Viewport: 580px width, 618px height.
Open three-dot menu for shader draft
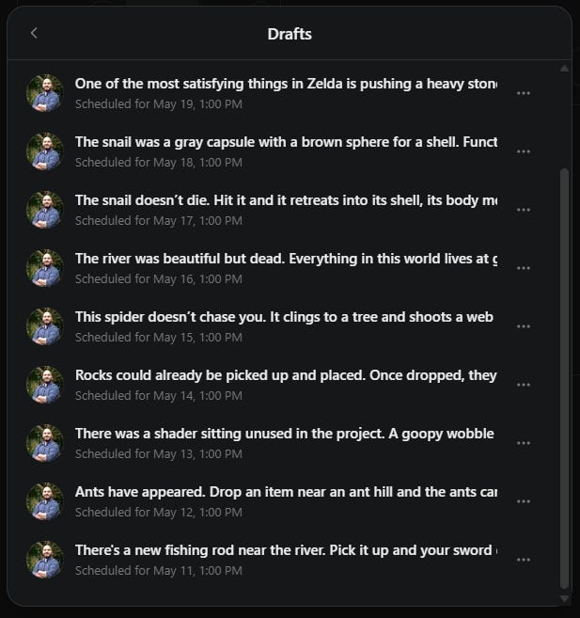click(x=523, y=443)
